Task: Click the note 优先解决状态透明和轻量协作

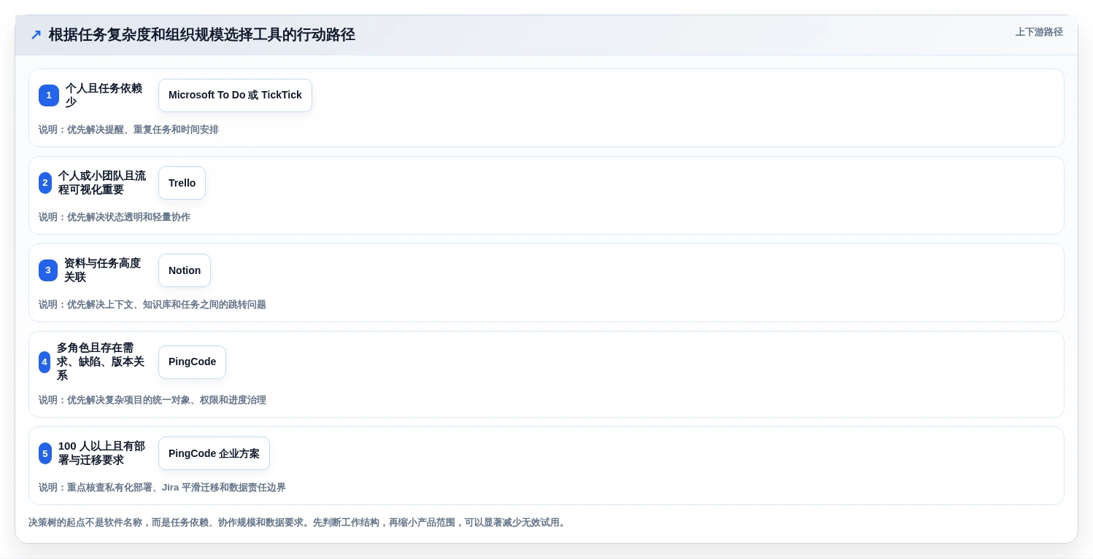Action: pyautogui.click(x=115, y=217)
